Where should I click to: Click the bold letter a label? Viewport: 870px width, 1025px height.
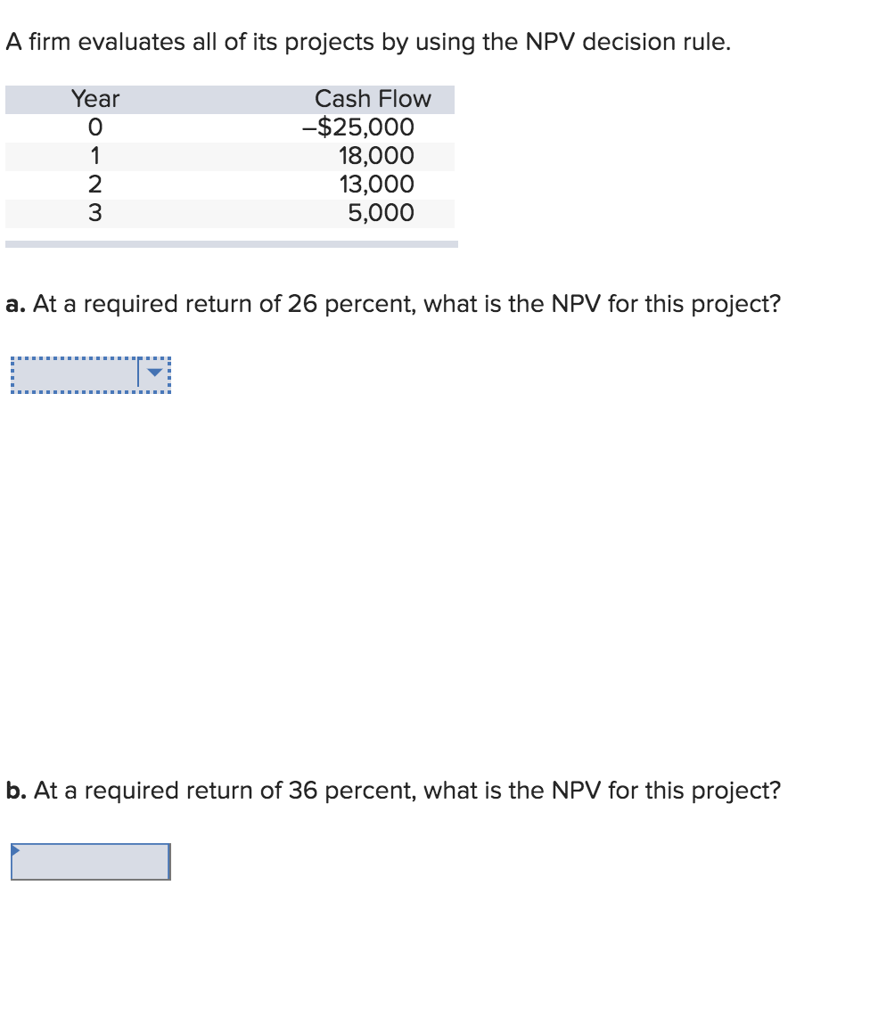(x=13, y=304)
